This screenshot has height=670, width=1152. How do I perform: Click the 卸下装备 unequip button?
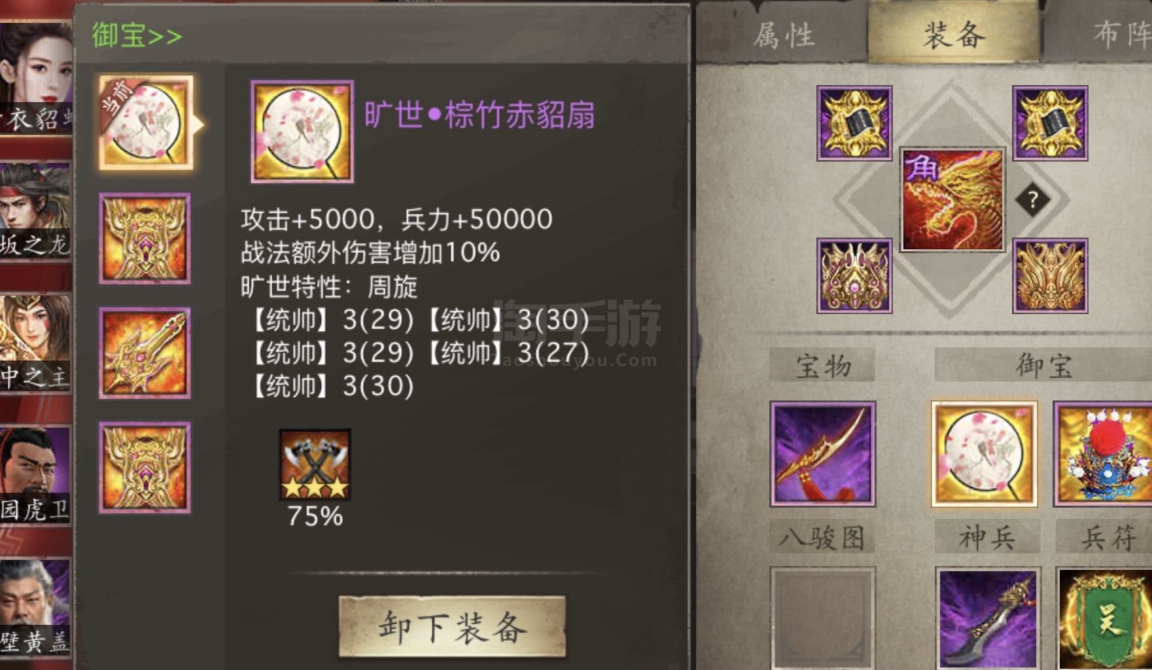pos(452,626)
